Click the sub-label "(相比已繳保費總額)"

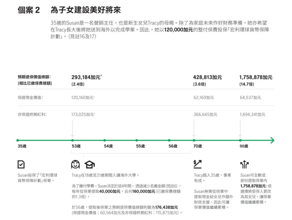pos(35,83)
